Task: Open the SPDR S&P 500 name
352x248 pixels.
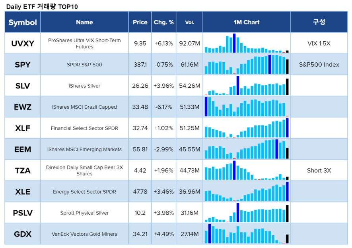Action: pyautogui.click(x=84, y=65)
